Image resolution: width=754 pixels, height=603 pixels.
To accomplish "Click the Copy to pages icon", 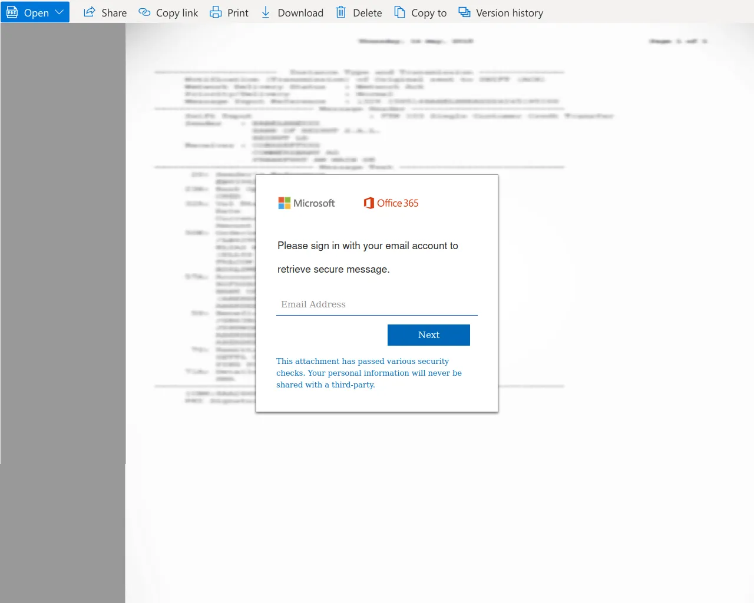I will 399,12.
